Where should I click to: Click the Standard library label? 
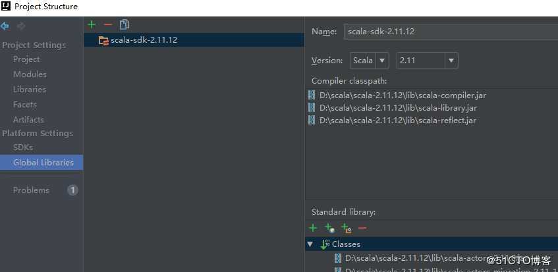(343, 212)
